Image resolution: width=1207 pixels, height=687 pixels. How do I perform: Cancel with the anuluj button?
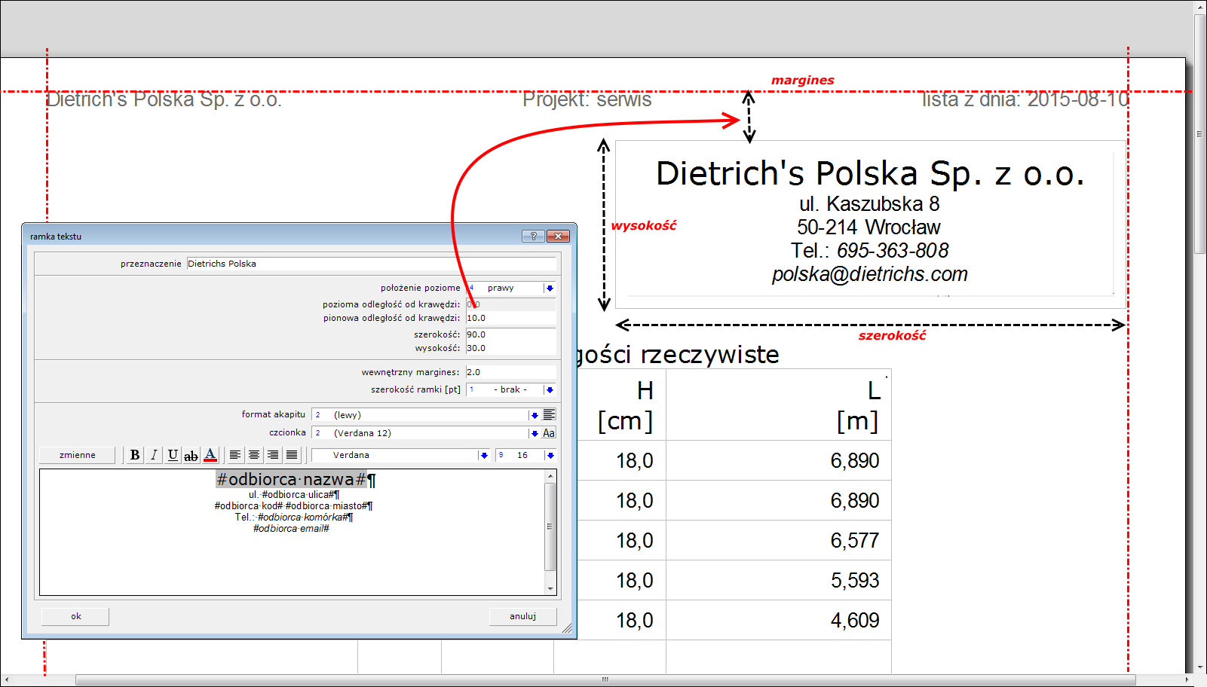tap(522, 616)
